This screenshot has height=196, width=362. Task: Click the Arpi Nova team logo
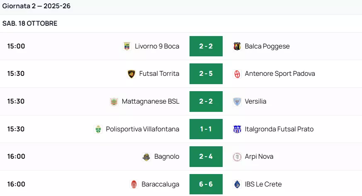[237, 157]
